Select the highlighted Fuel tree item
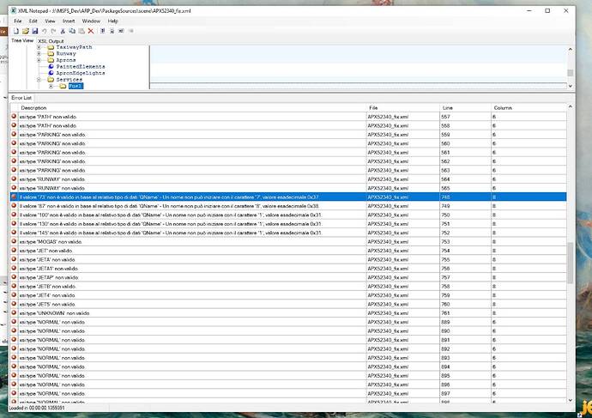 pos(76,86)
